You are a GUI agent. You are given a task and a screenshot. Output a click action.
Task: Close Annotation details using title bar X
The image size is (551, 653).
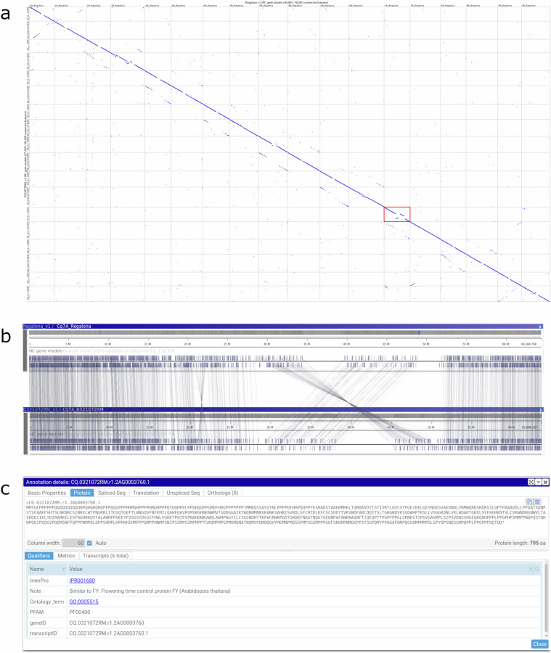[545, 482]
